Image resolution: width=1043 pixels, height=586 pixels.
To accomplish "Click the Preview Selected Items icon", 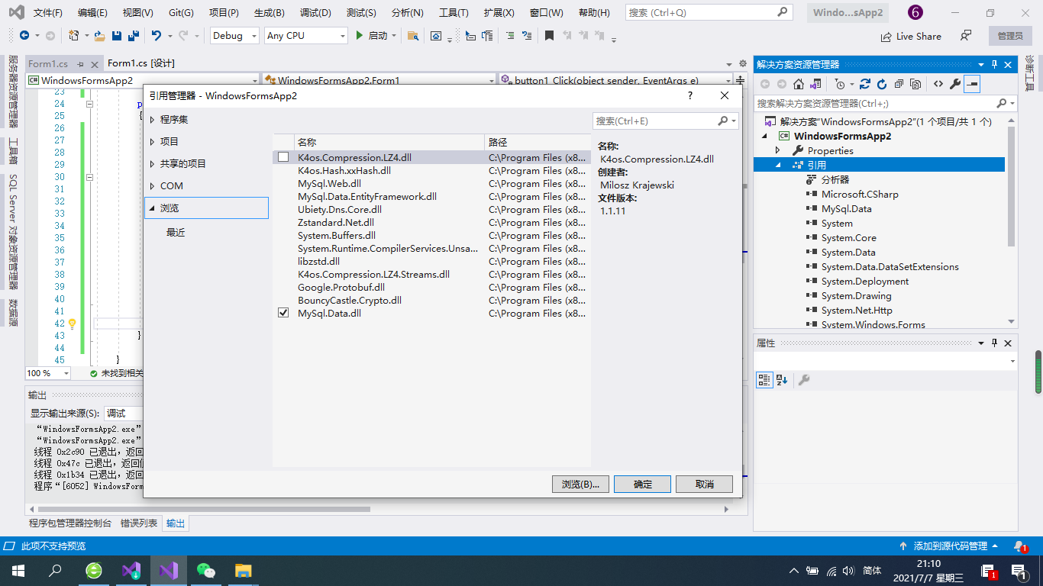I will (972, 84).
